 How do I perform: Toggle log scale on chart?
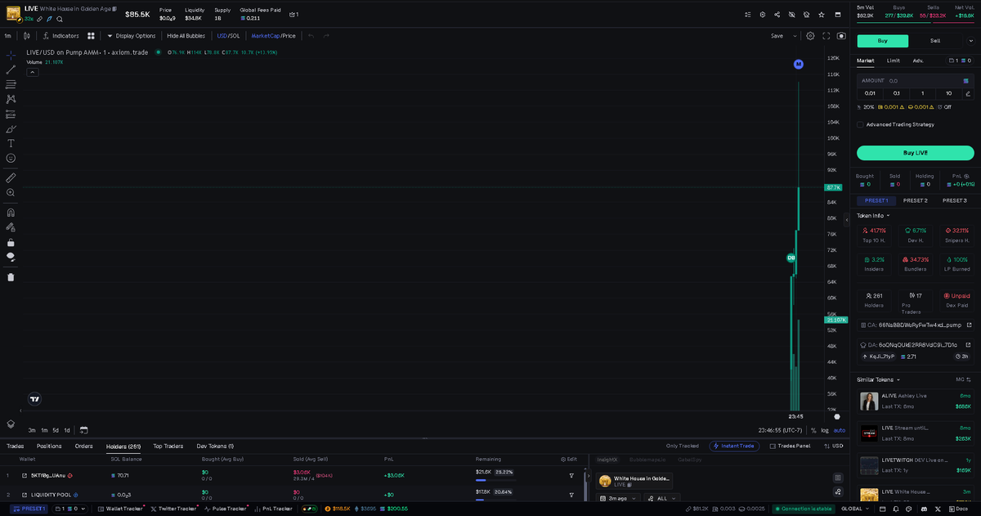pos(825,429)
